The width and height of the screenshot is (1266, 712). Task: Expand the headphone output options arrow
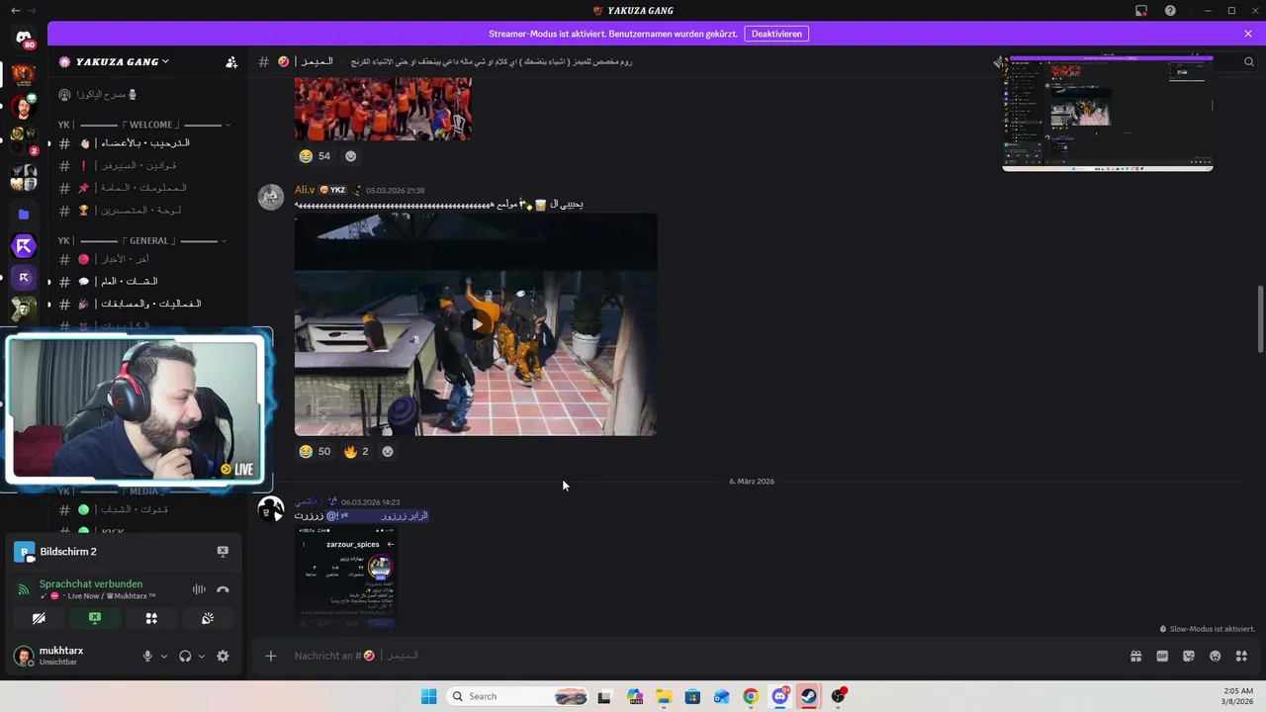(x=202, y=656)
